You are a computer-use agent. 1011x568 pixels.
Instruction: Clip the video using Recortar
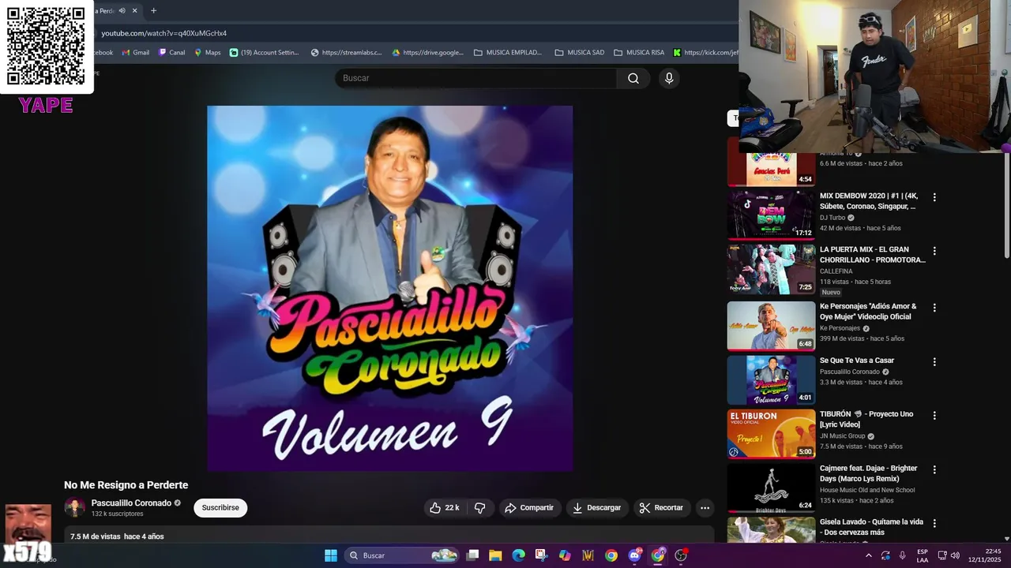661,508
